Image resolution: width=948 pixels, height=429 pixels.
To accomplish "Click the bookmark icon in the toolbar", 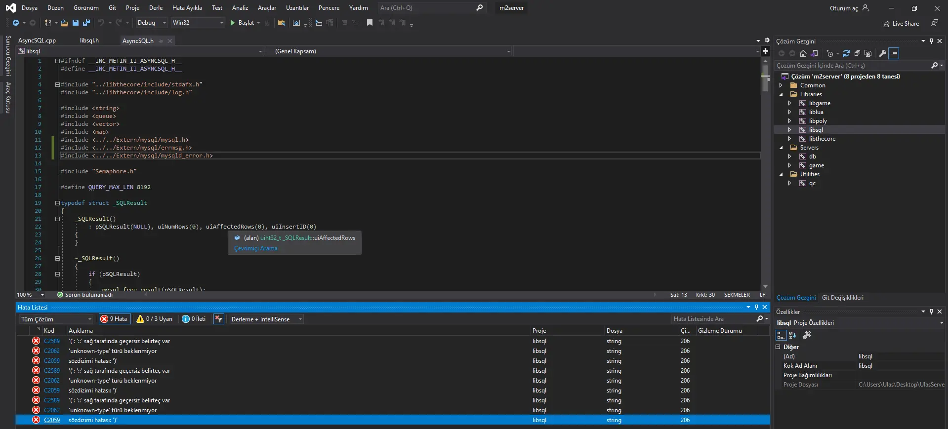I will [x=370, y=23].
